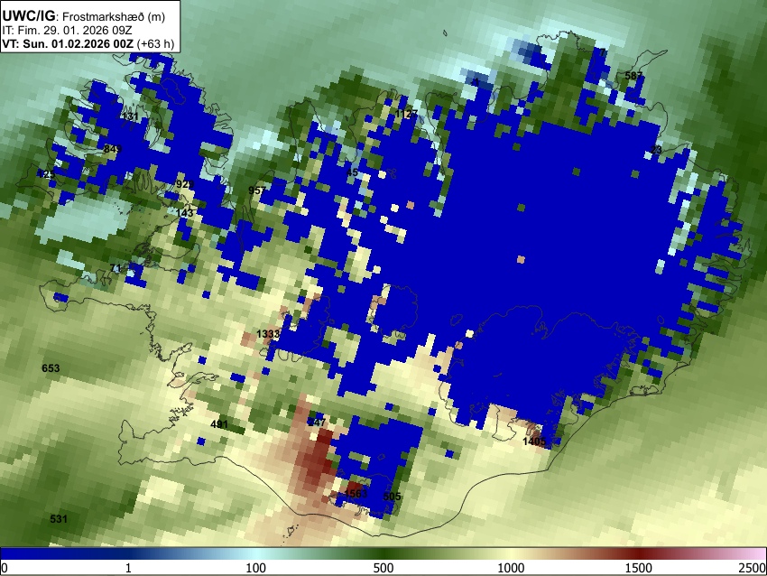Click the light cyan section of the color scale

tap(256, 553)
